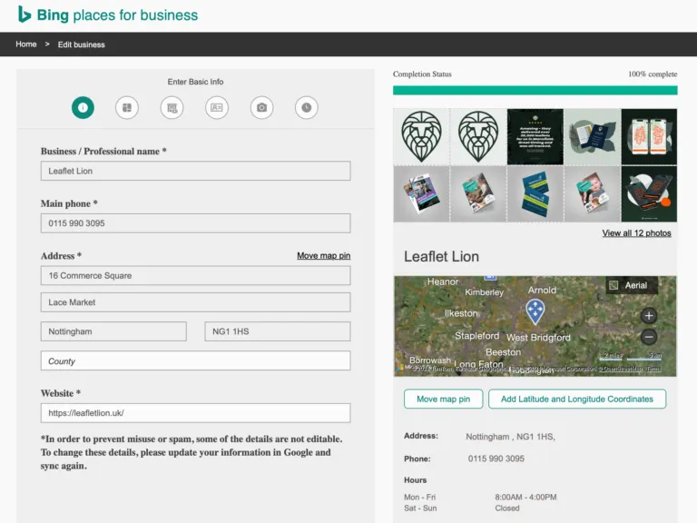Click the green completion status bar
Screen dimensions: 697x523
[x=535, y=91]
